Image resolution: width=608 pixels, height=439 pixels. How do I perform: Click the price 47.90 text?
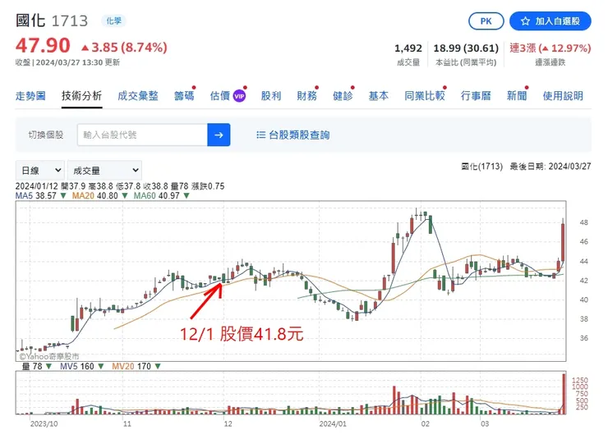click(43, 45)
